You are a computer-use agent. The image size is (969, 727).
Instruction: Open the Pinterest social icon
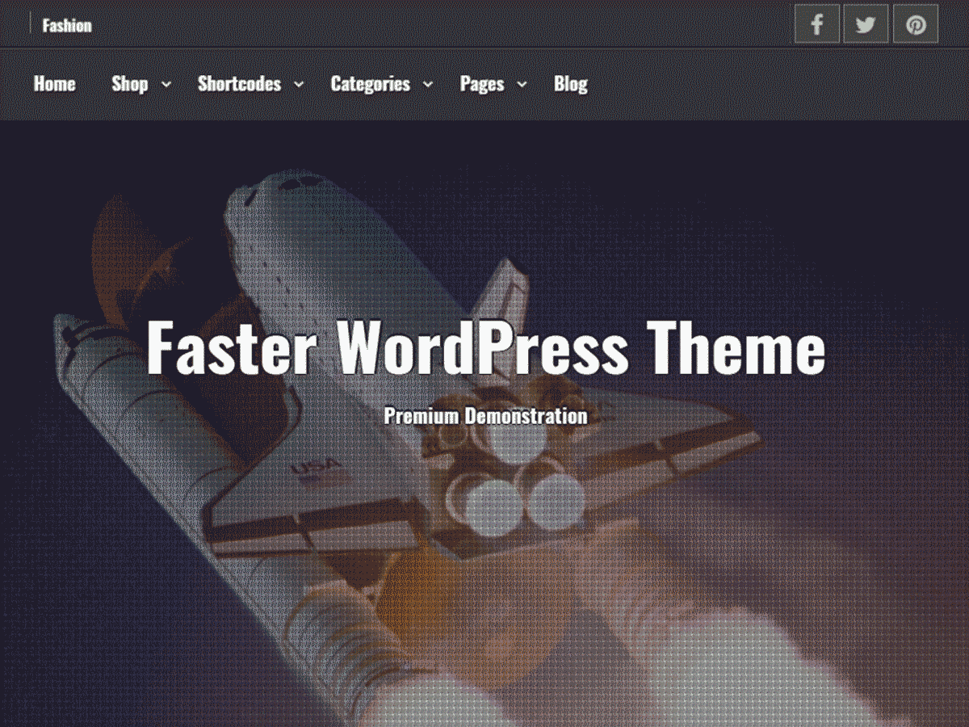[x=916, y=23]
